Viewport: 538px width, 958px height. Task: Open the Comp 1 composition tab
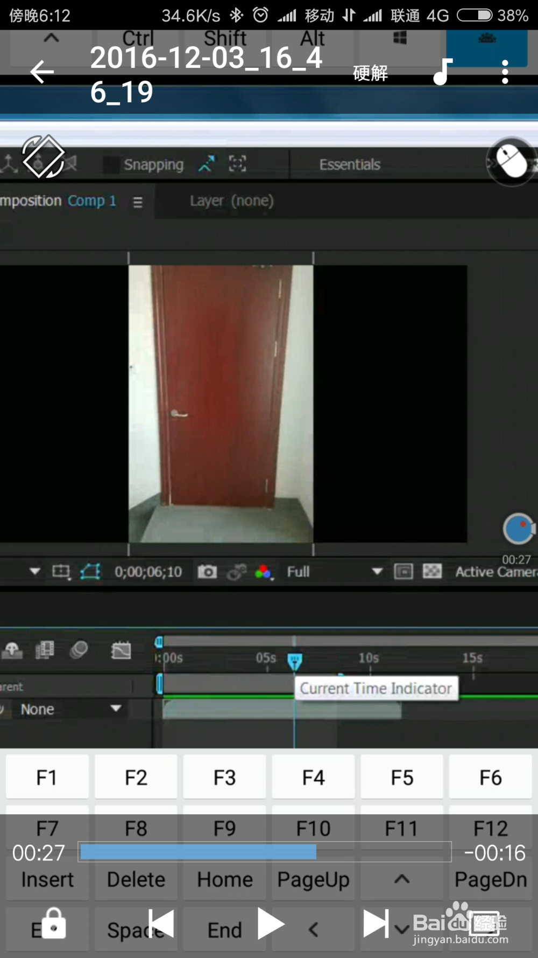click(92, 200)
